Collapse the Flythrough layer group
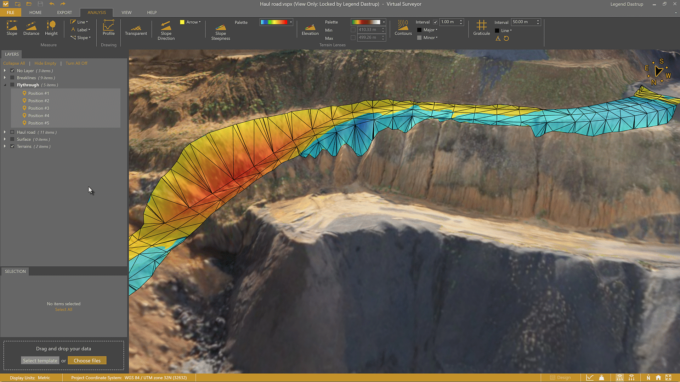 [x=5, y=85]
